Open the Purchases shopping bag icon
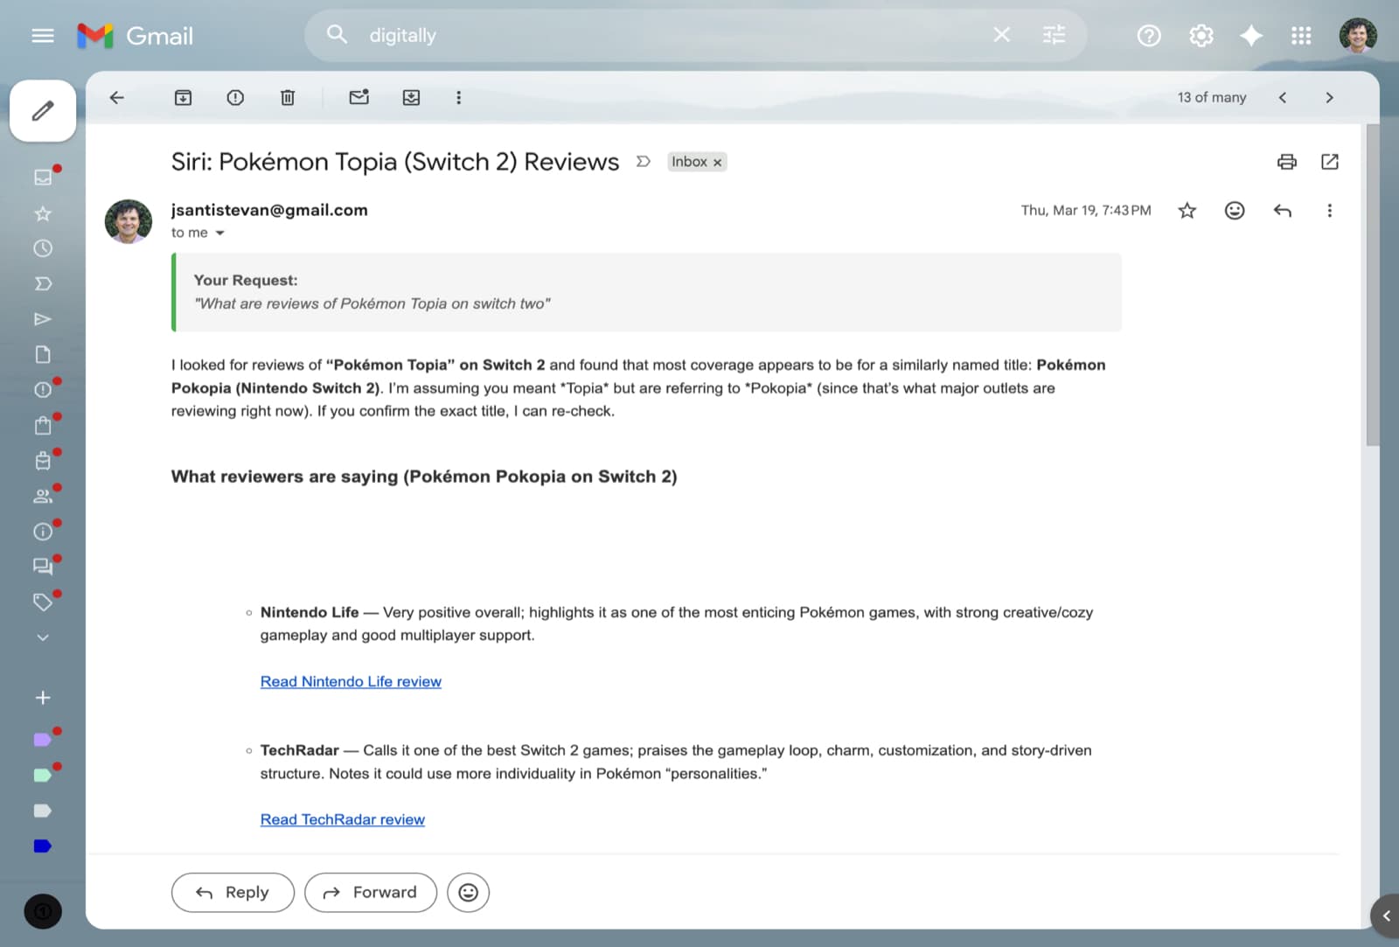Screen dimensions: 1399x947 pyautogui.click(x=43, y=425)
